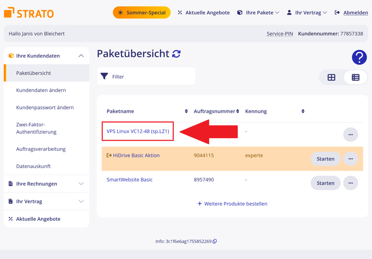Click the refresh icon beside Paketübersicht
Viewport: 372px width, 259px height.
(x=176, y=54)
